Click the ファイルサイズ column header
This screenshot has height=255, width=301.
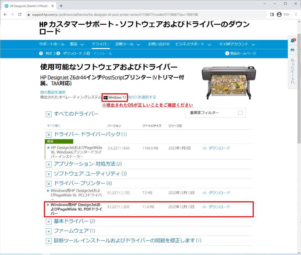(x=152, y=126)
